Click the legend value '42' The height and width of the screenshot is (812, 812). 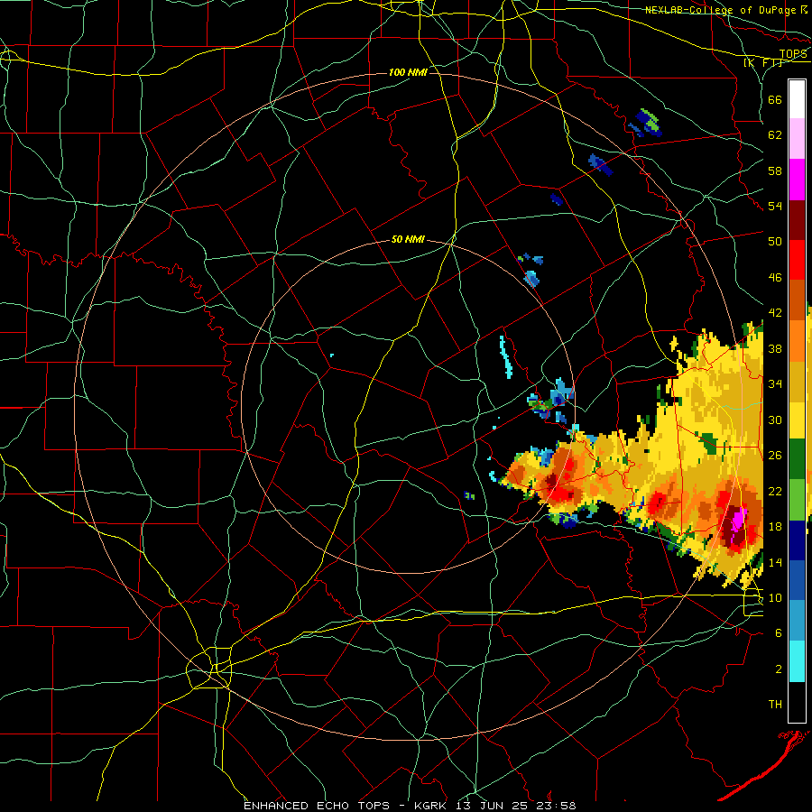tap(775, 313)
